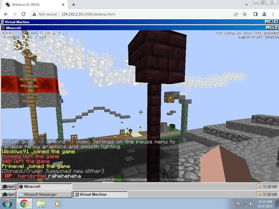Image resolution: width=279 pixels, height=209 pixels.
Task: Click the 'Summoned new Wither' chat line
Action: tap(53, 171)
